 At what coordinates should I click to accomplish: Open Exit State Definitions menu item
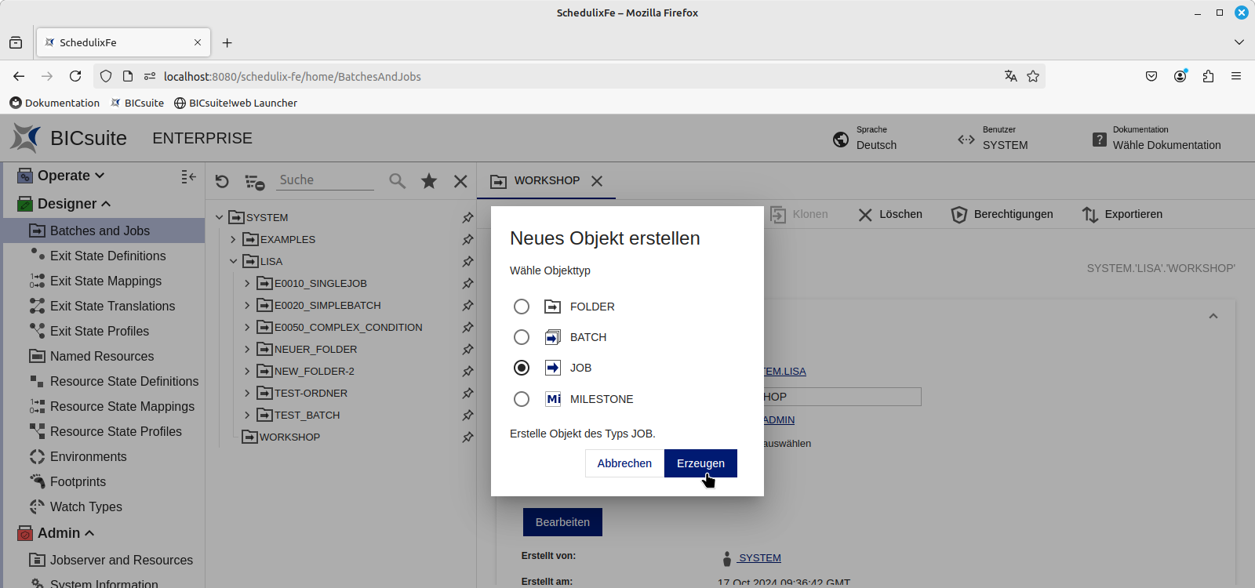pyautogui.click(x=107, y=256)
